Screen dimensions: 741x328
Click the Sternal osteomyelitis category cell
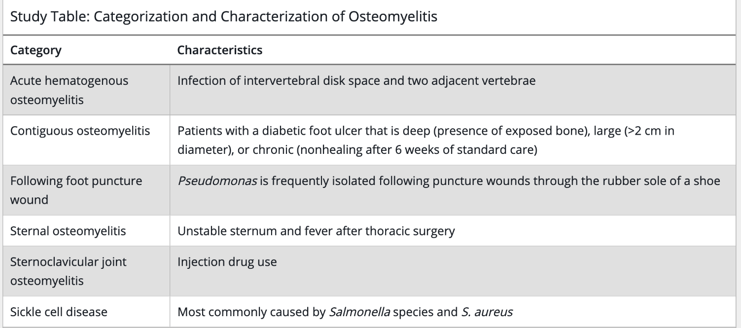(x=68, y=231)
